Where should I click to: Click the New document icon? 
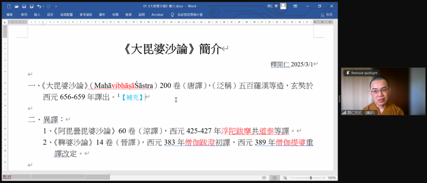coord(9,6)
